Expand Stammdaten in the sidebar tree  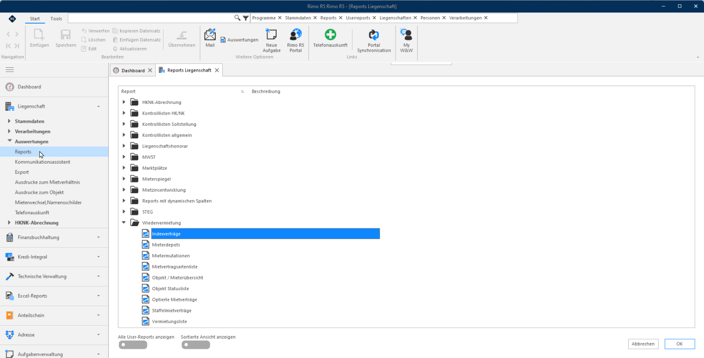click(x=9, y=121)
